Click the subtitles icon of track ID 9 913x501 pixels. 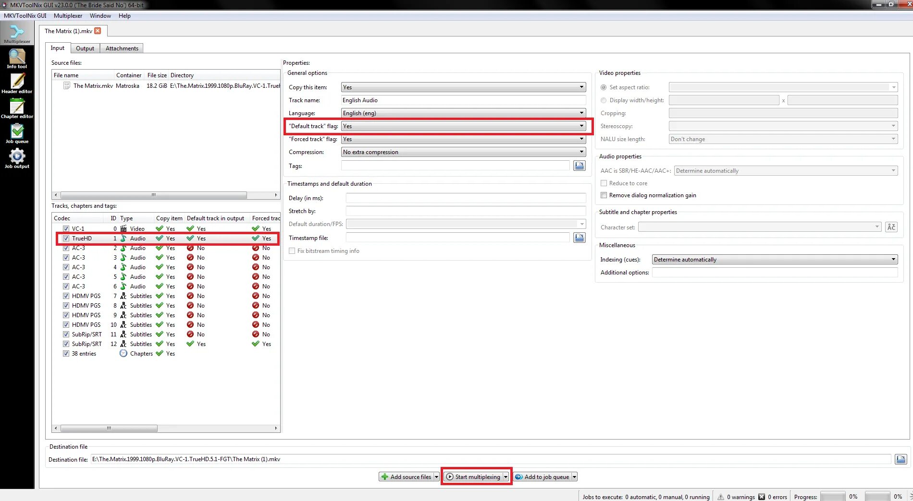click(x=123, y=315)
